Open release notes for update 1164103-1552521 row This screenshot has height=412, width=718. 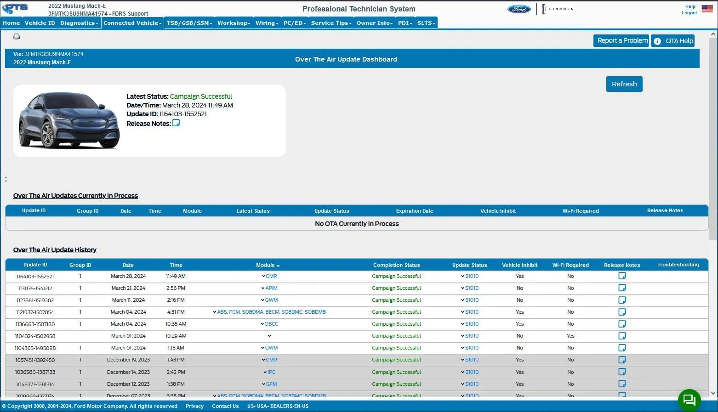coord(622,276)
